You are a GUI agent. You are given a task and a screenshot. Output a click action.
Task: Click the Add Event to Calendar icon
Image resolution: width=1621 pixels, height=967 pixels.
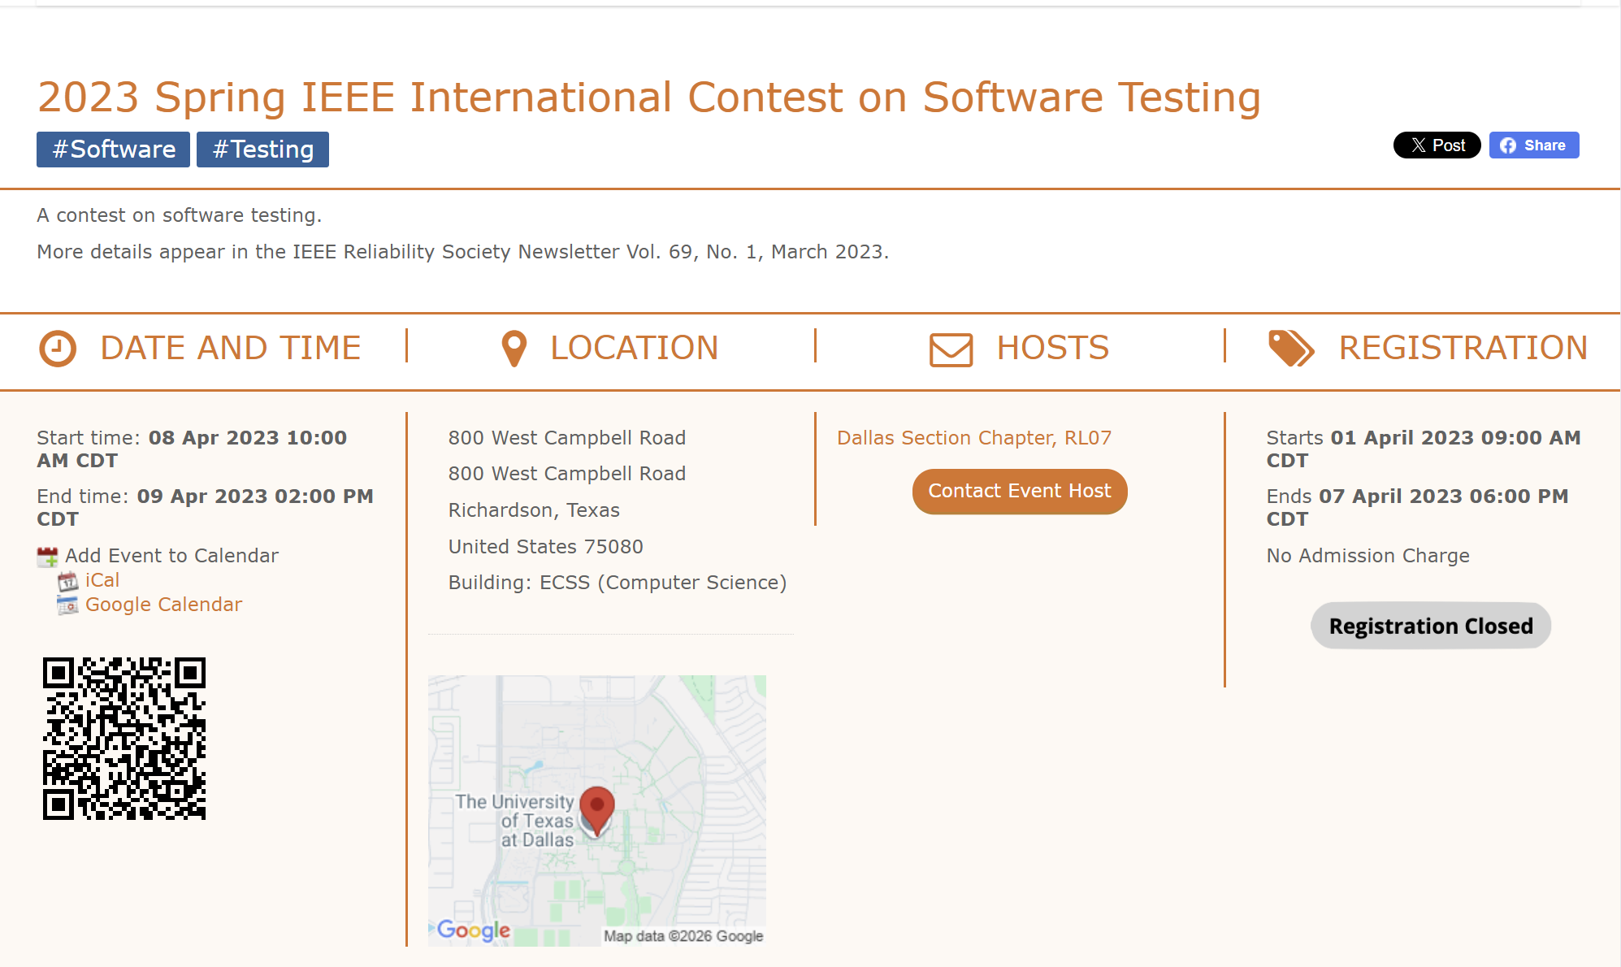(48, 557)
